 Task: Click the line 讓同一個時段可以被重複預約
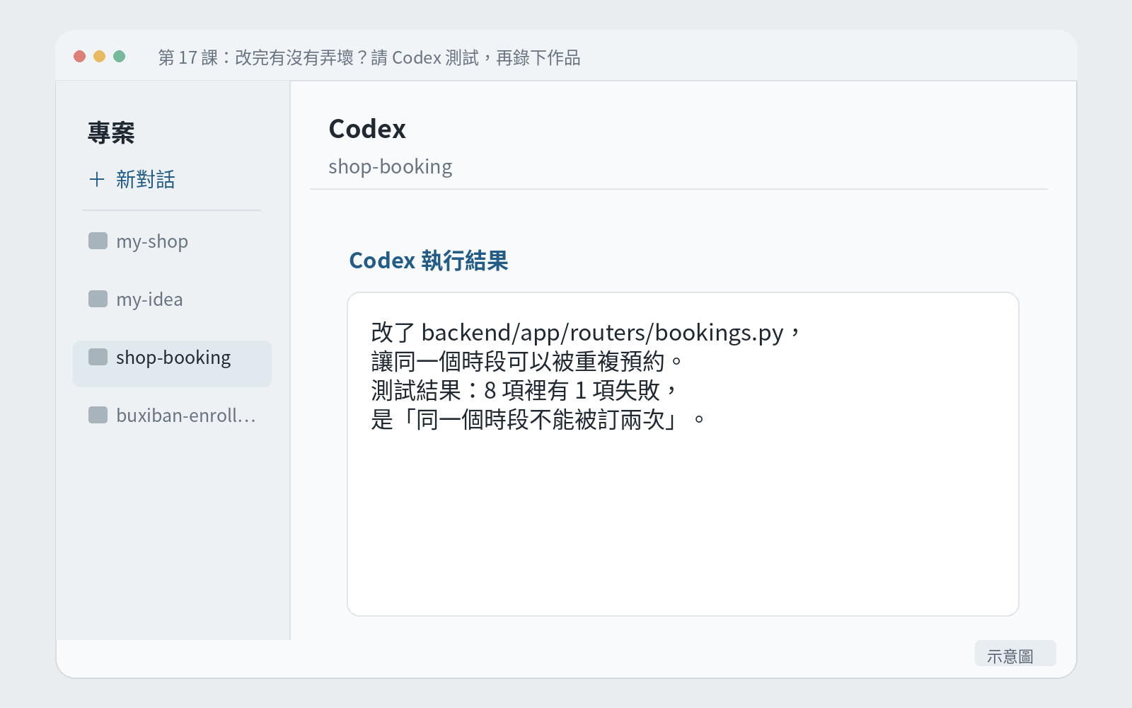click(527, 362)
